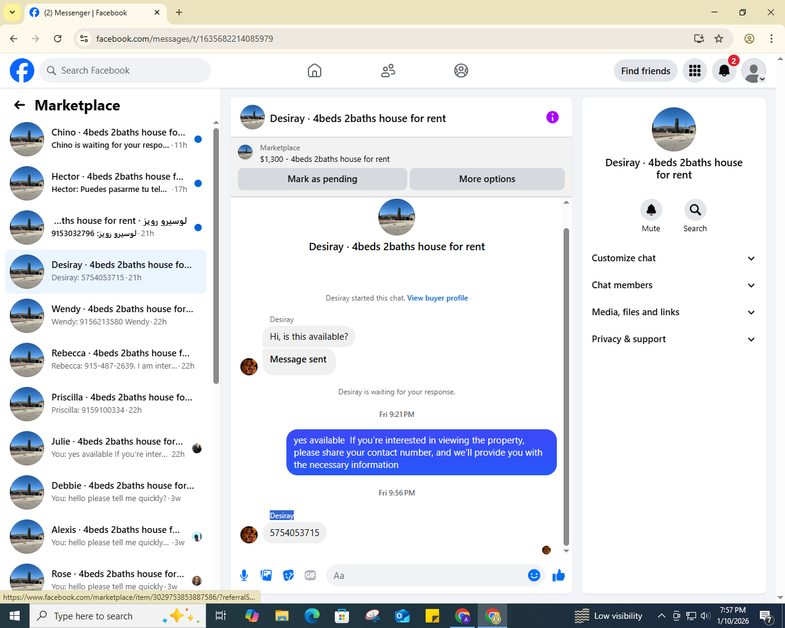This screenshot has width=785, height=628.
Task: Click the Facebook logo icon
Action: coord(22,71)
